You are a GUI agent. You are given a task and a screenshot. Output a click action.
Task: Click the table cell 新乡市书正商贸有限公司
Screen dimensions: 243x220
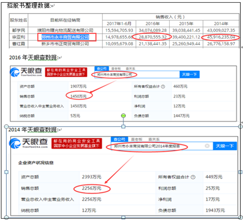pyautogui.click(x=65, y=44)
